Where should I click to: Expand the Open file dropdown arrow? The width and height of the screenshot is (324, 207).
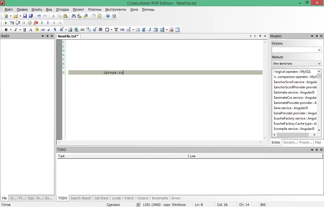(x=20, y=16)
